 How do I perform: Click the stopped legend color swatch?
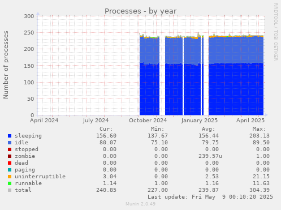(10, 149)
